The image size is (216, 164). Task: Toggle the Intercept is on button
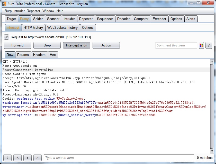point(77,45)
